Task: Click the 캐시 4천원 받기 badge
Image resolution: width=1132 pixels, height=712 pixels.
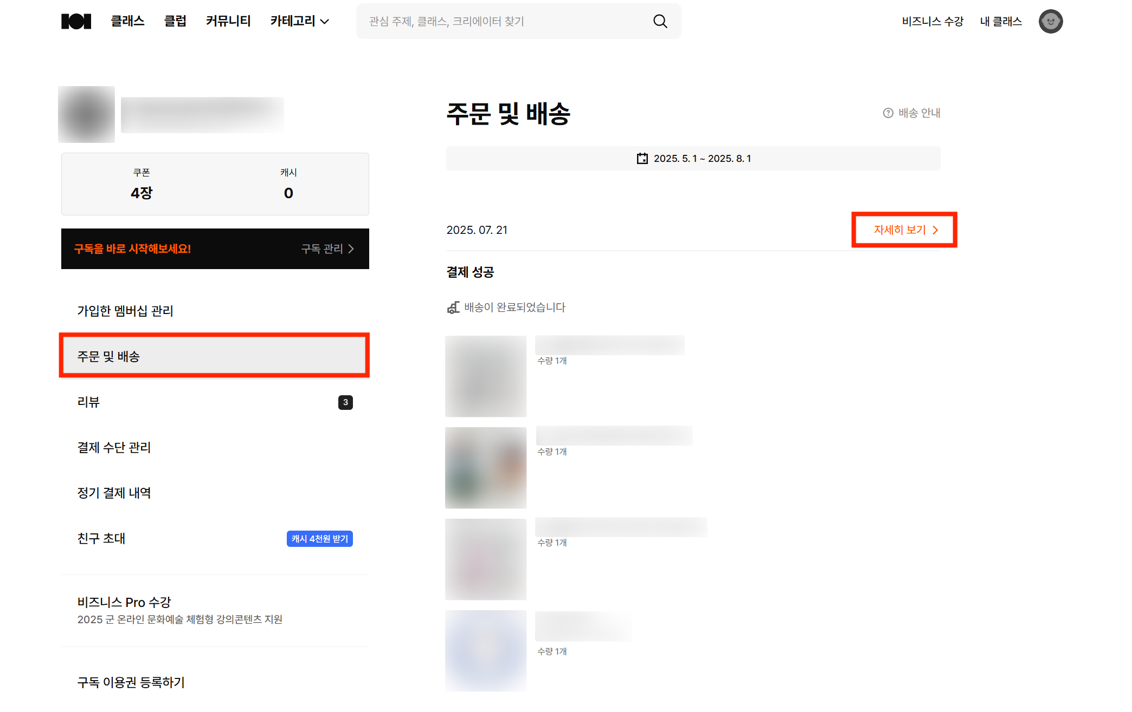Action: (x=319, y=539)
